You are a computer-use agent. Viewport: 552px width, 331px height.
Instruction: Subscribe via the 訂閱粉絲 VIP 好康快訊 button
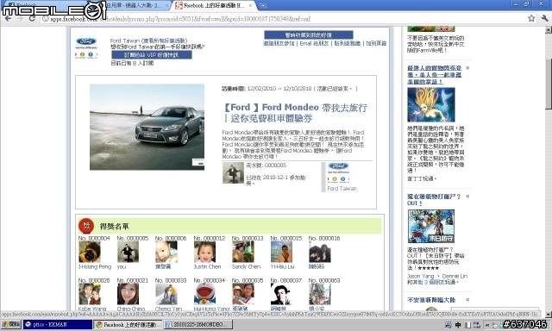click(x=152, y=55)
